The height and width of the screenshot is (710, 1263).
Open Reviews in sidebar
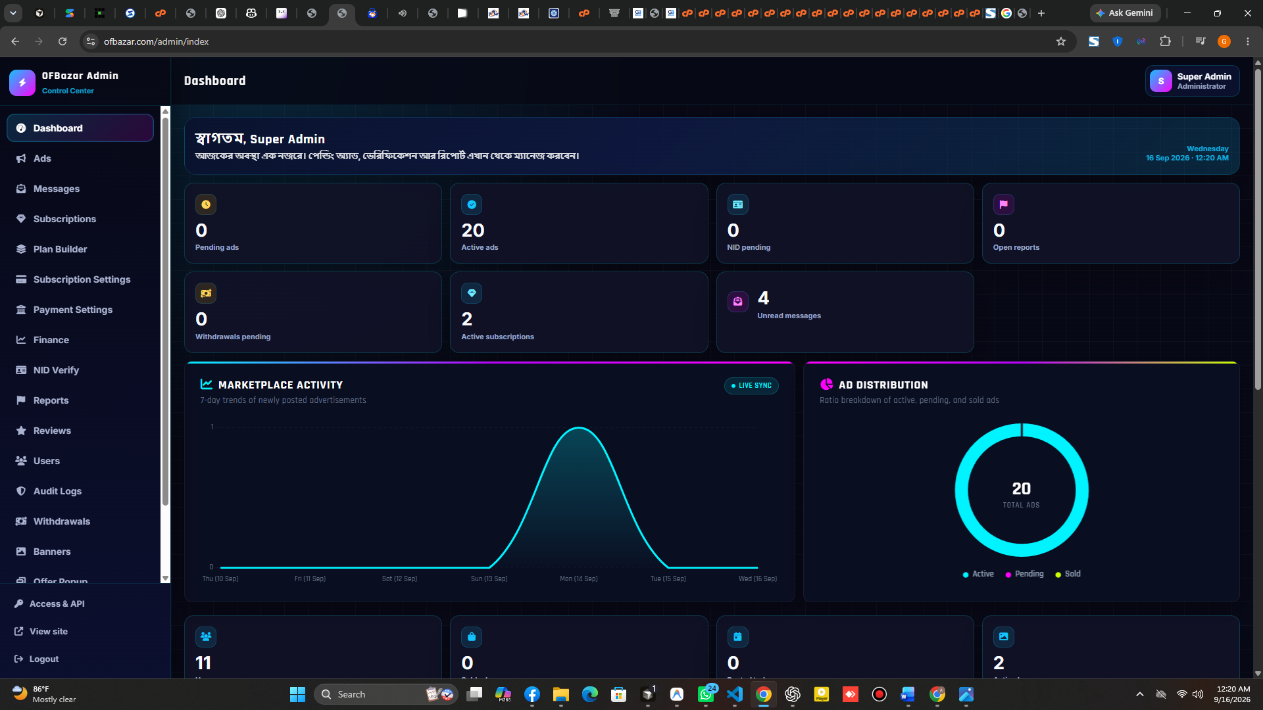[80, 431]
